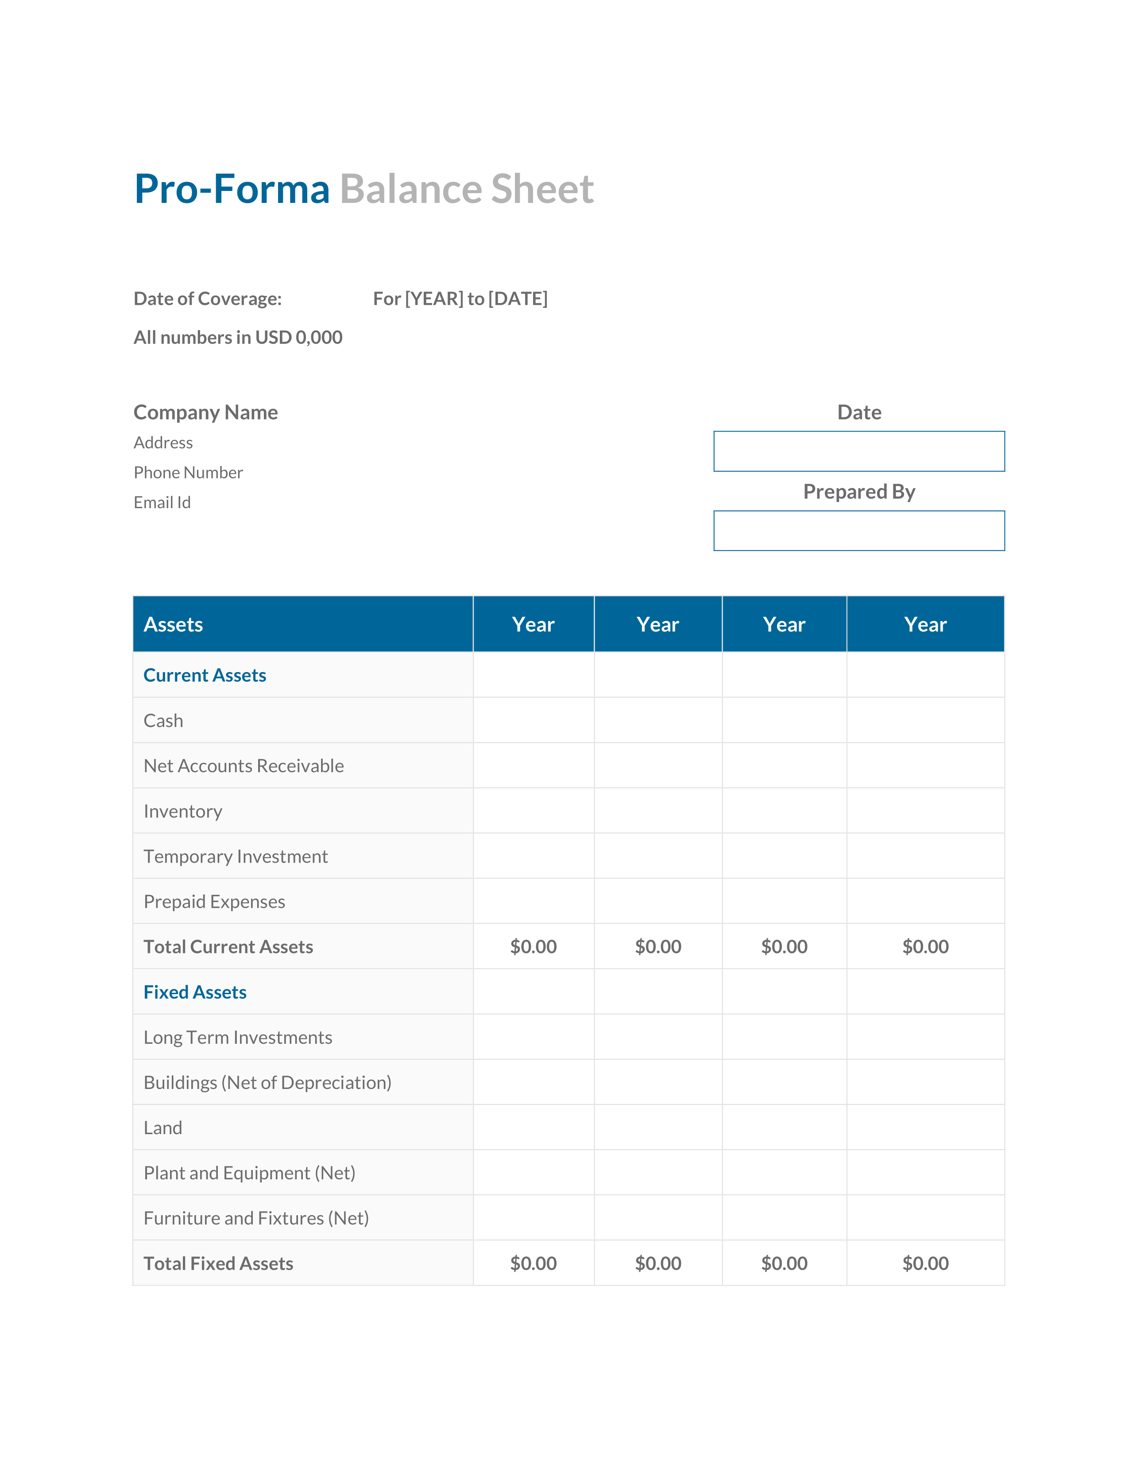This screenshot has width=1129, height=1462.
Task: Click the Phone Number line
Action: tap(188, 473)
